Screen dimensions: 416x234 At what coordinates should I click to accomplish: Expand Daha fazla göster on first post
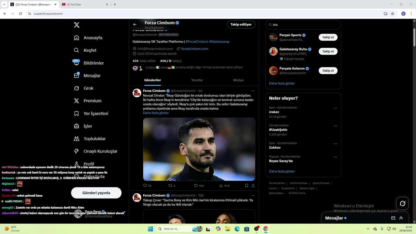coord(156,113)
